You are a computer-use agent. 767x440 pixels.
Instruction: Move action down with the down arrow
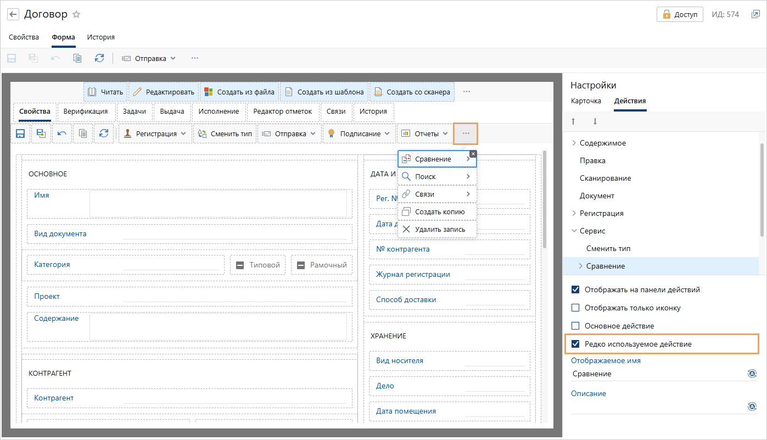595,121
